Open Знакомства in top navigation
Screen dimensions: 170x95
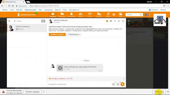coord(48,10)
